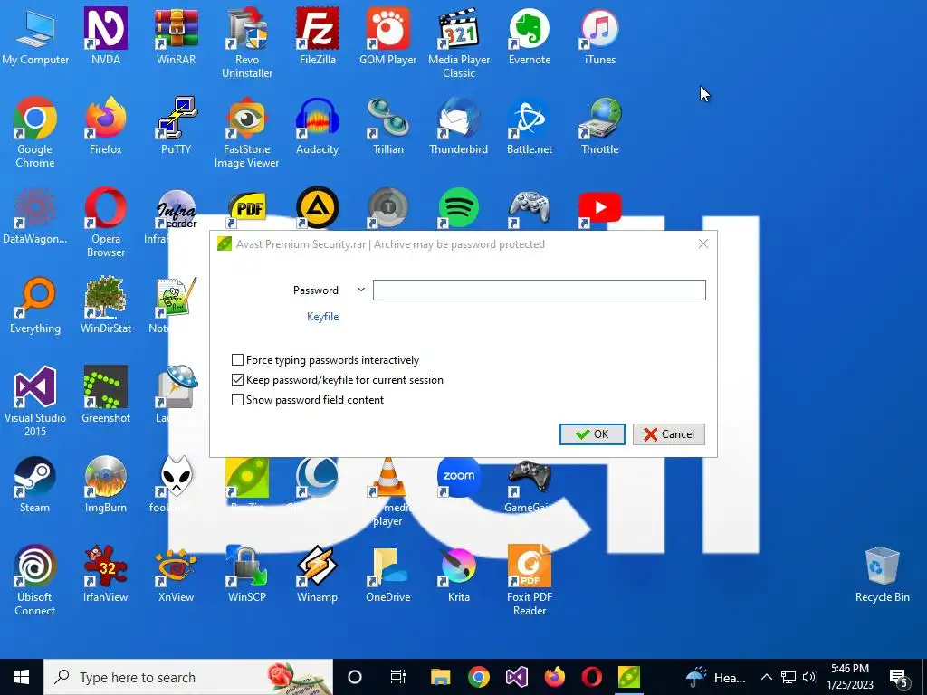Switch to Visual Studio taskbar icon
Viewport: 927px width, 695px height.
point(517,677)
